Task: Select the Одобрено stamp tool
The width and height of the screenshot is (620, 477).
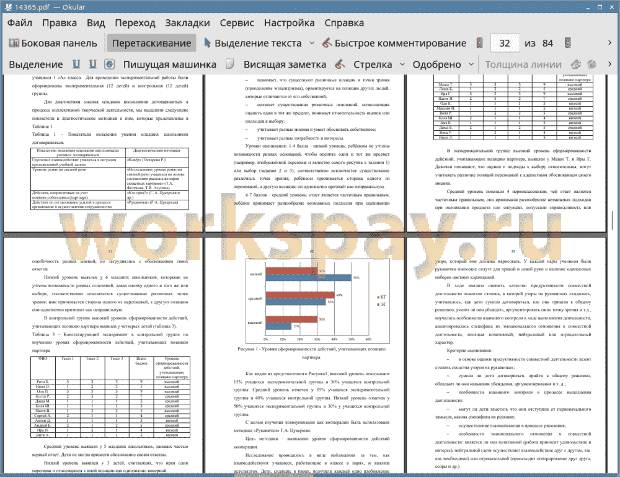Action: point(437,65)
